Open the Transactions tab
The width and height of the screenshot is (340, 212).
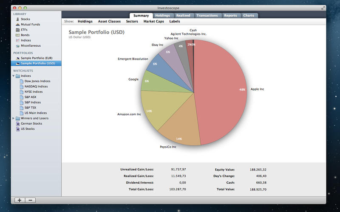207,16
